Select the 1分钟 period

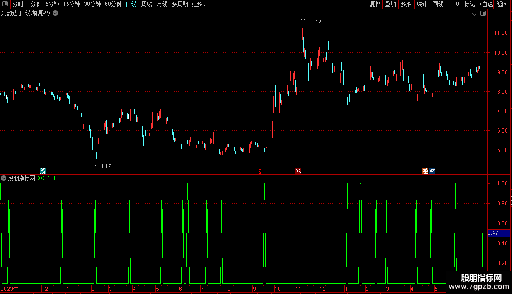coord(34,4)
